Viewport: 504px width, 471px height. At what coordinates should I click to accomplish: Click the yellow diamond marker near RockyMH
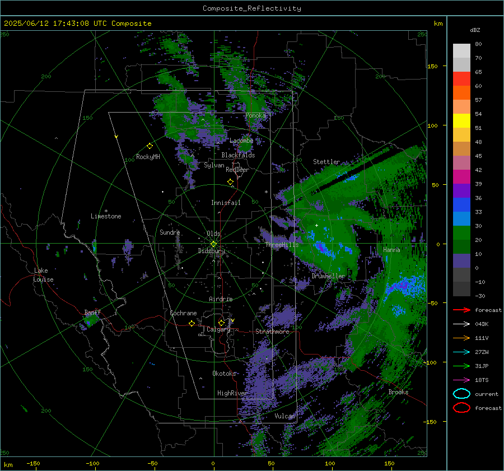150,146
